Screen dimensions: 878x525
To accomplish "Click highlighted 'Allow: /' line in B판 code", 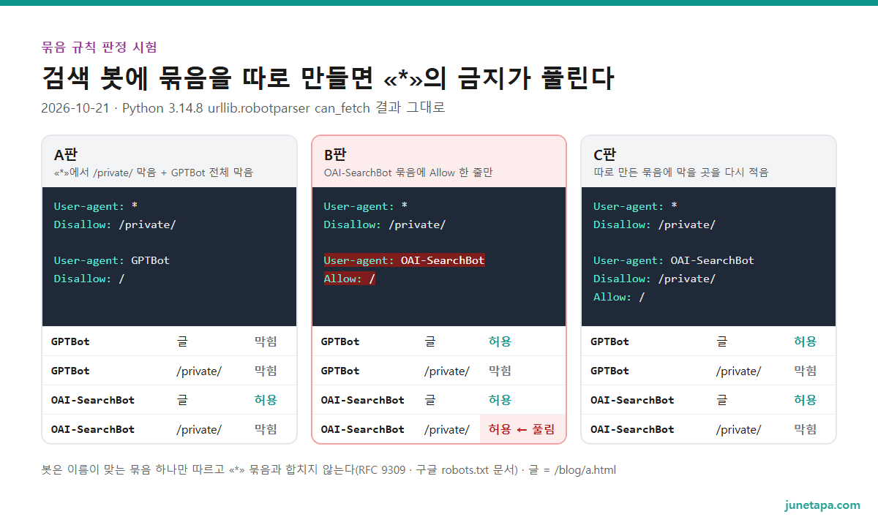I will click(x=350, y=279).
